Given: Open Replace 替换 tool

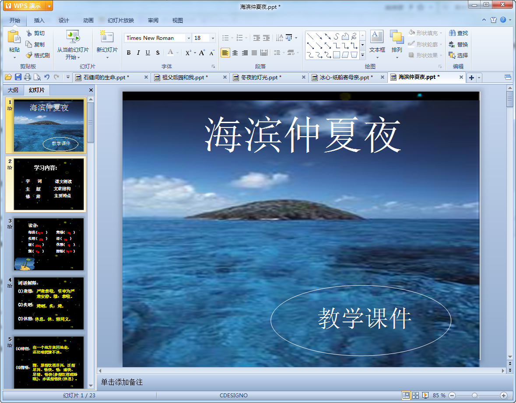Looking at the screenshot, I should coord(458,44).
